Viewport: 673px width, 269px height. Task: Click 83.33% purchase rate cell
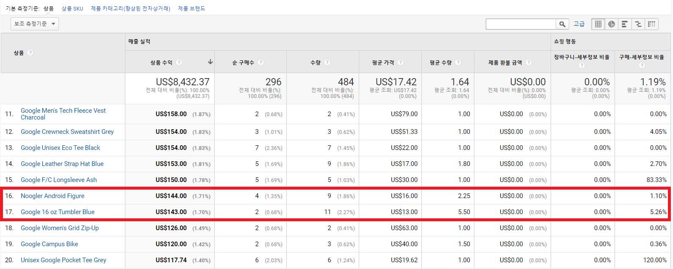(656, 180)
